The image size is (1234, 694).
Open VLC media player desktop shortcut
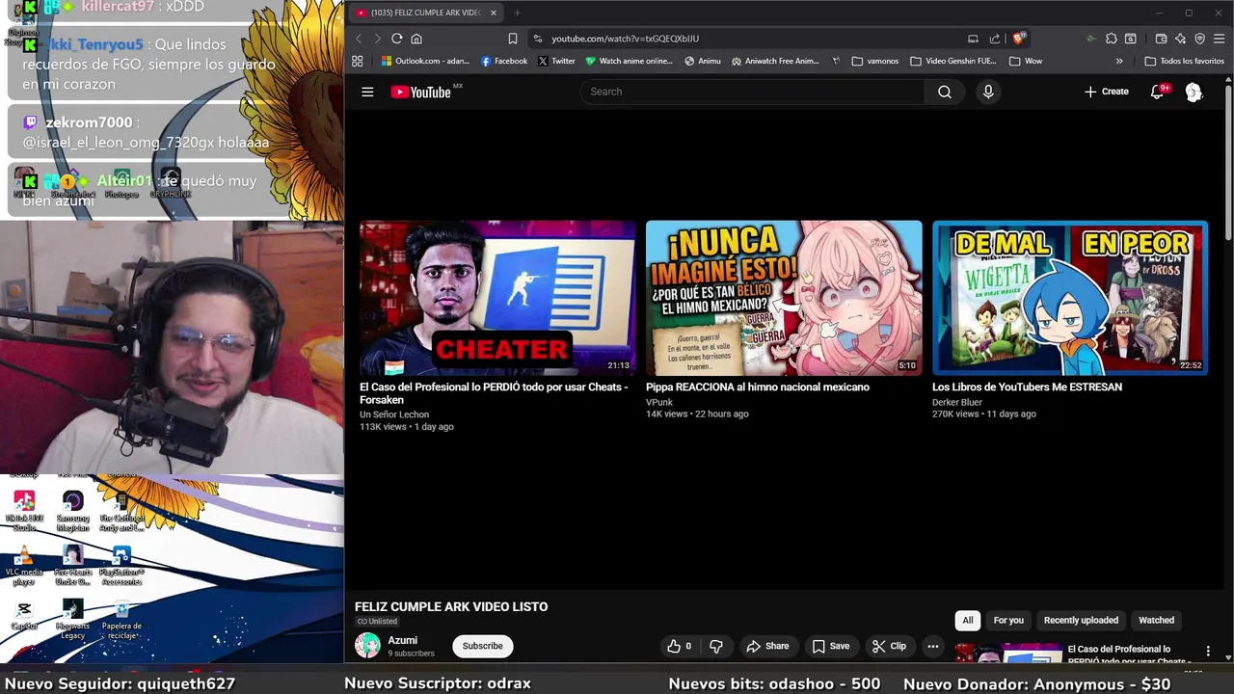(x=24, y=565)
